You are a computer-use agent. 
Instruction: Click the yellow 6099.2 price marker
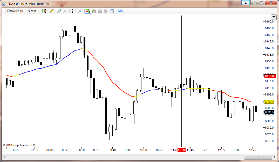click(269, 102)
